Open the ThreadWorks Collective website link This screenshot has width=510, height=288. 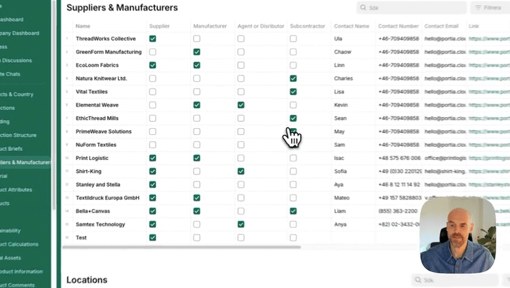pos(489,39)
